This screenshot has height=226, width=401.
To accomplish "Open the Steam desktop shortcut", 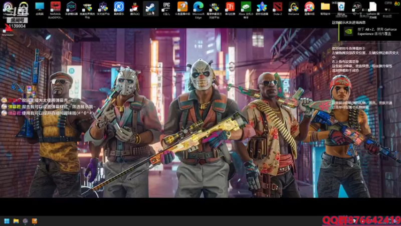I will click(151, 9).
